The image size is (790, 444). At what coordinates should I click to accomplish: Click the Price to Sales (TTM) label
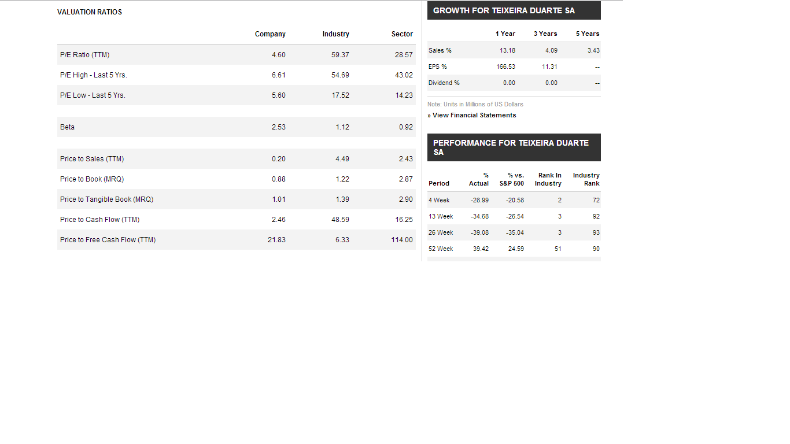92,159
